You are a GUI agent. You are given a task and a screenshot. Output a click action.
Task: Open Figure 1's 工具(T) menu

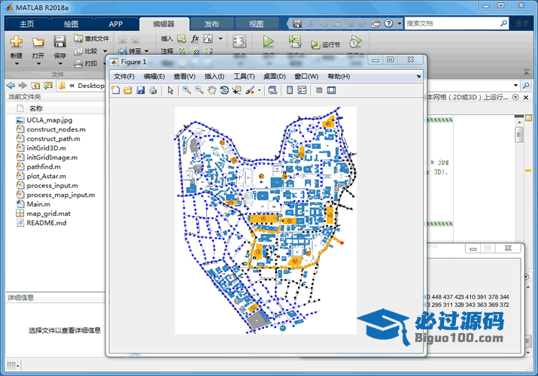(245, 77)
